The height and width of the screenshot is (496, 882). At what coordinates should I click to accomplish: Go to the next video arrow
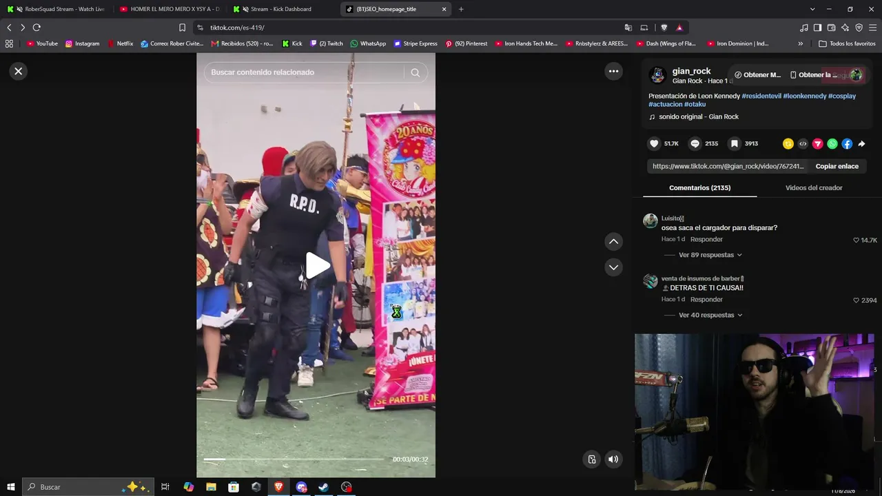tap(613, 267)
